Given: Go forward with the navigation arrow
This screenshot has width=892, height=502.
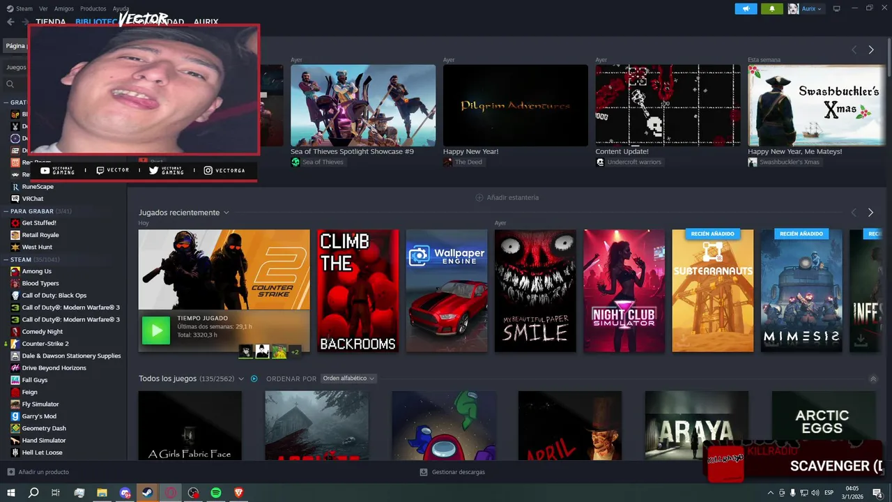Looking at the screenshot, I should pos(25,22).
